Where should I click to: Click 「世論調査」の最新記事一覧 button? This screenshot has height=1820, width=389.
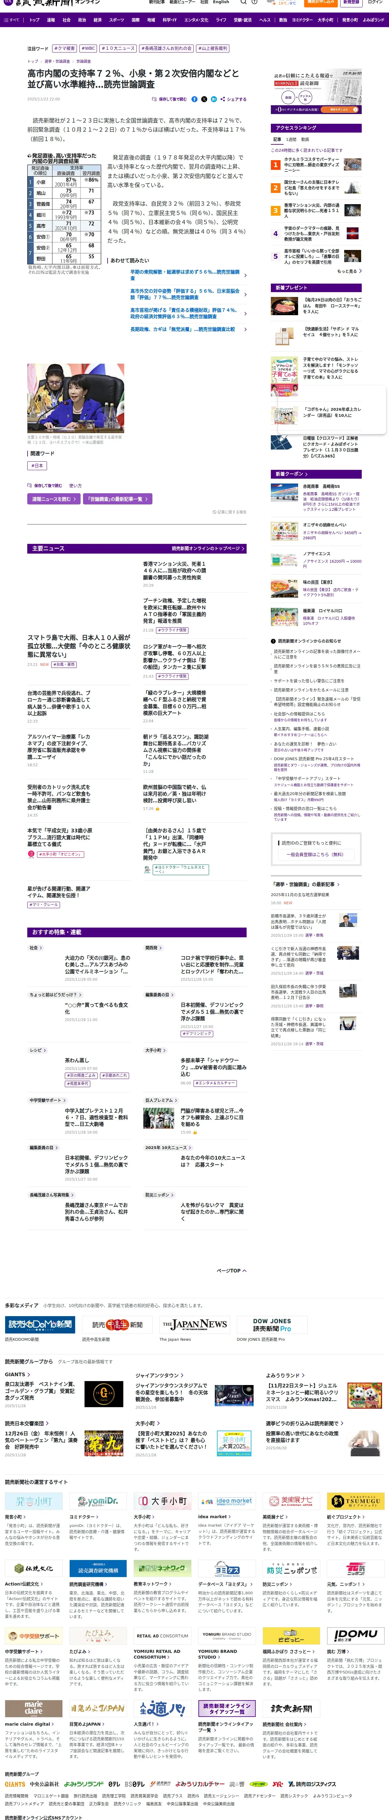pyautogui.click(x=117, y=499)
